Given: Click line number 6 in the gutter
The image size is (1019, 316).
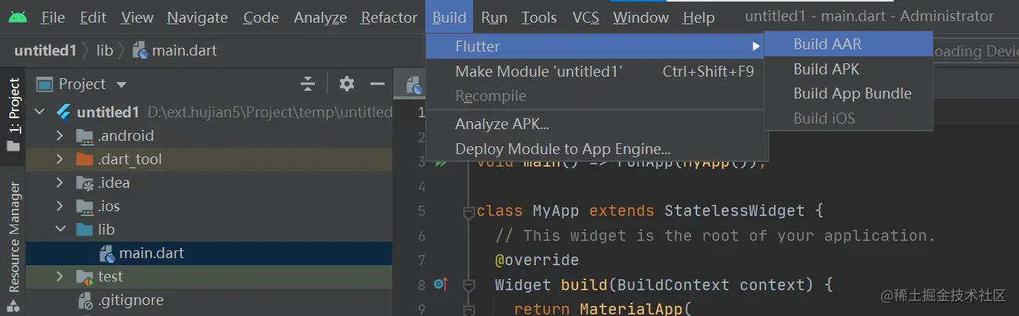Looking at the screenshot, I should (x=421, y=236).
